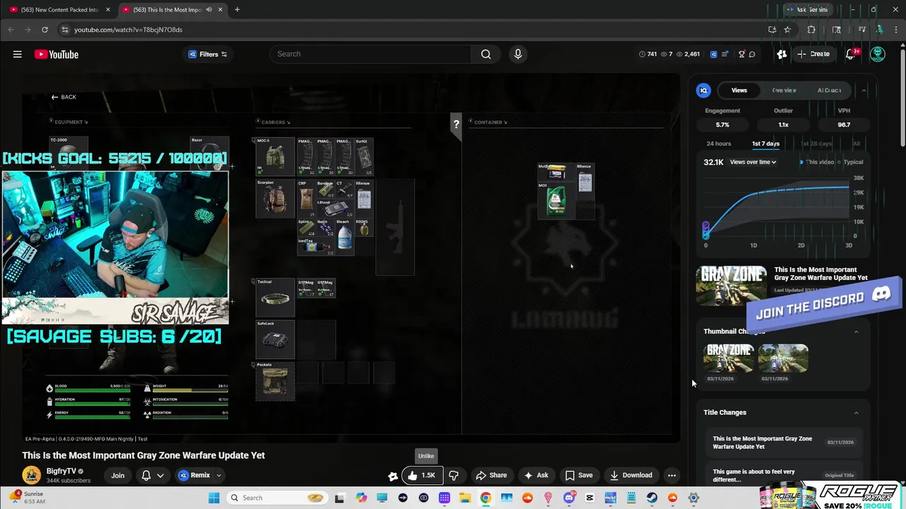This screenshot has width=906, height=509.
Task: Click the four-petal icon beside Create
Action: [781, 54]
